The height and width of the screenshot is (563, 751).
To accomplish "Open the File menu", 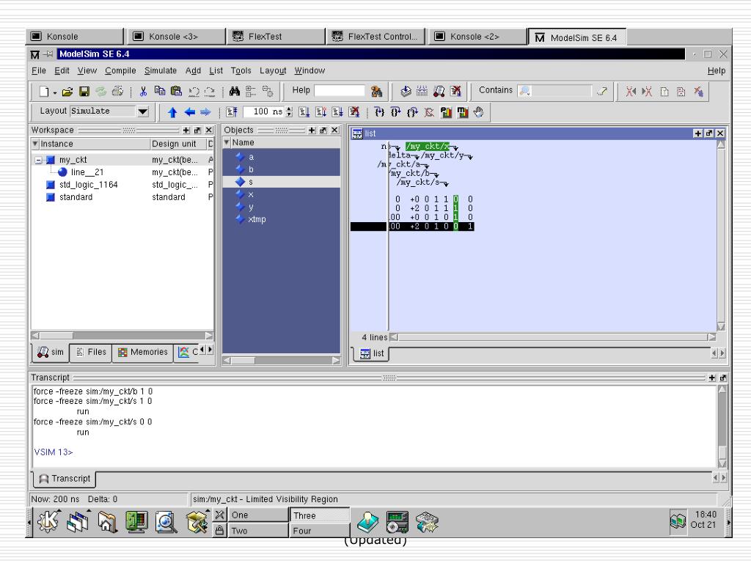I will (39, 71).
